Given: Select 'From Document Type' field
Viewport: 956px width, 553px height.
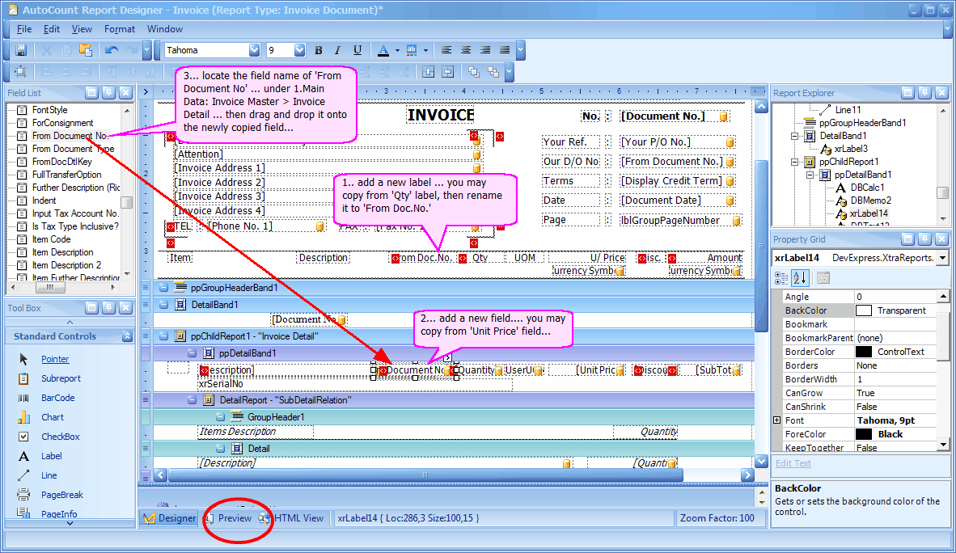Looking at the screenshot, I should pos(73,149).
